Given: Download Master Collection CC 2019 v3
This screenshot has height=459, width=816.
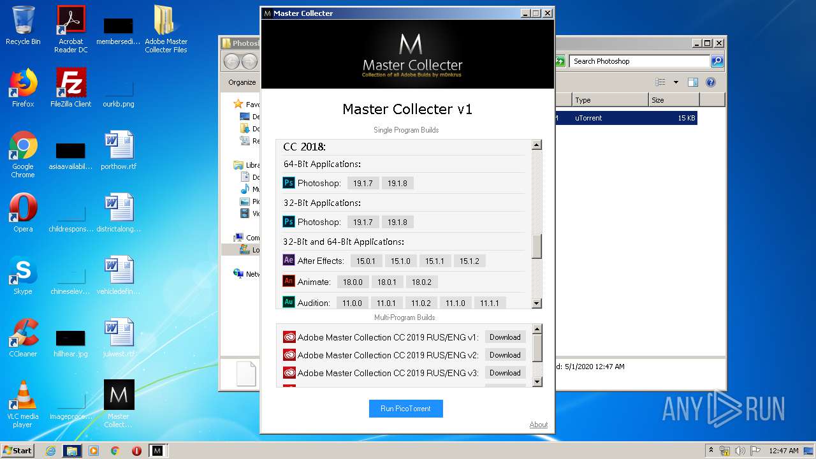Looking at the screenshot, I should 505,373.
